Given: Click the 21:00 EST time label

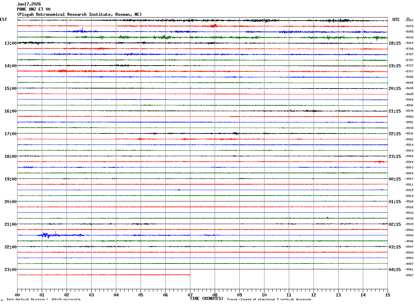Looking at the screenshot, I should click(x=10, y=224).
